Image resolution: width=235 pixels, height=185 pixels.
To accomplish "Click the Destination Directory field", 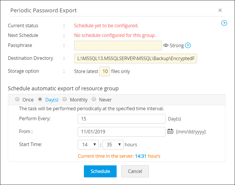I will click(x=136, y=58).
